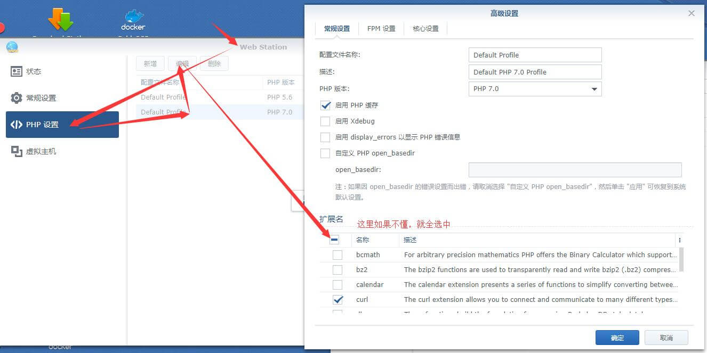
Task: Click the 取消 cancel button
Action: click(666, 338)
